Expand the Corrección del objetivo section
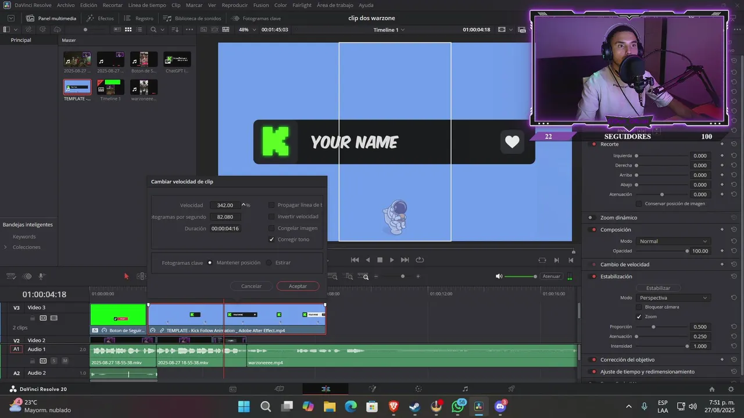 [x=627, y=360]
